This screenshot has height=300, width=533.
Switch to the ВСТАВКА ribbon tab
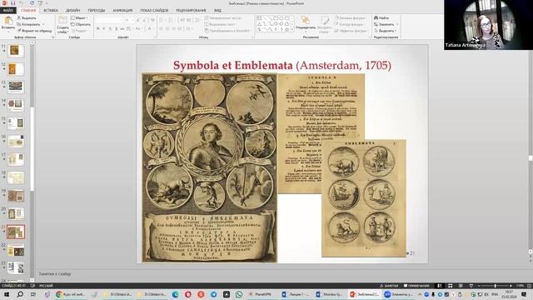coord(51,10)
